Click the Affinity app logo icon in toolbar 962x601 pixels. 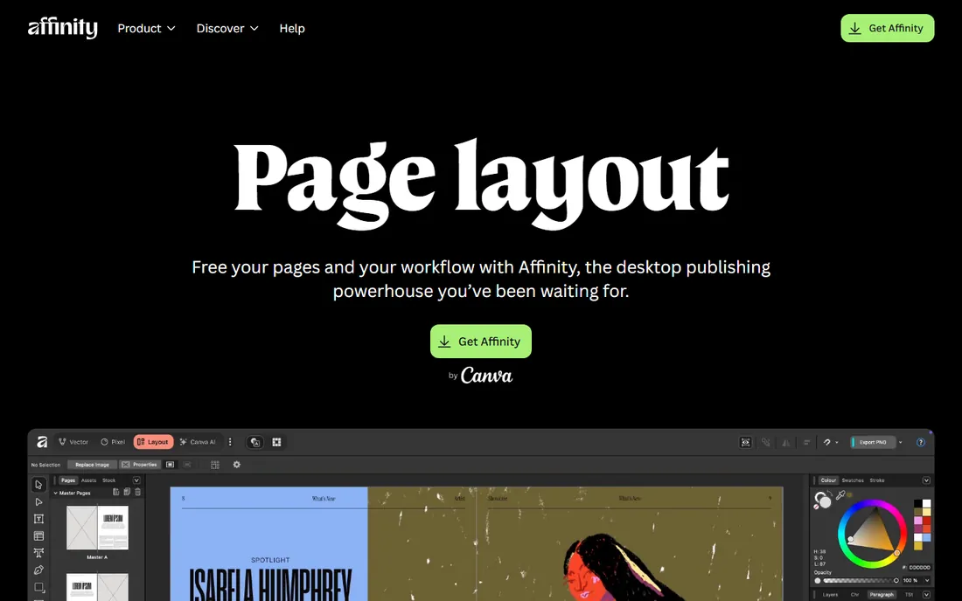[x=42, y=442]
